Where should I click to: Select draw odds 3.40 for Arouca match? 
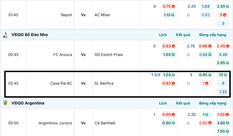click(x=223, y=55)
